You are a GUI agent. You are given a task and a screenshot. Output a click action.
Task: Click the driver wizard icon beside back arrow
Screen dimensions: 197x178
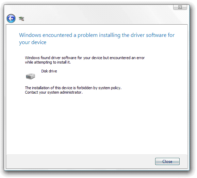[21, 19]
